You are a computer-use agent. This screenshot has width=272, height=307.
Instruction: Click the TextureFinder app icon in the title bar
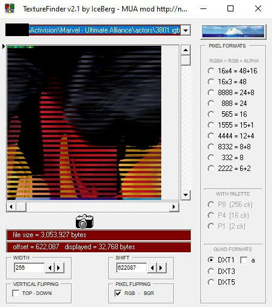coord(10,8)
